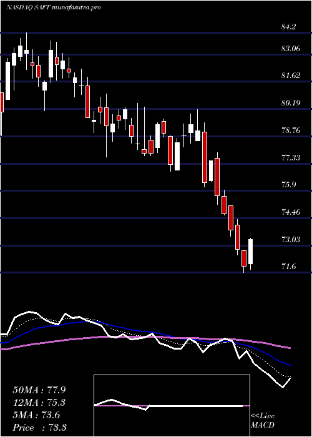Select the 80.19 price level label
The image size is (312, 437).
(291, 103)
